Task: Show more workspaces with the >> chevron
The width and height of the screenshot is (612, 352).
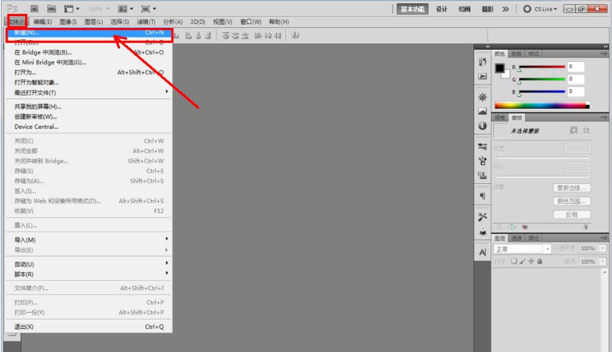Action: 506,9
